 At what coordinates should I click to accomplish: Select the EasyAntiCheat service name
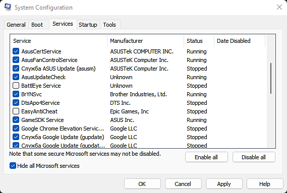(39, 111)
